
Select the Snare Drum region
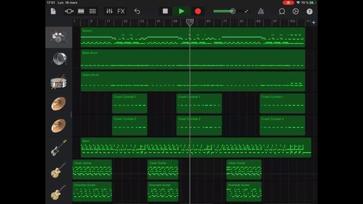[x=193, y=82]
